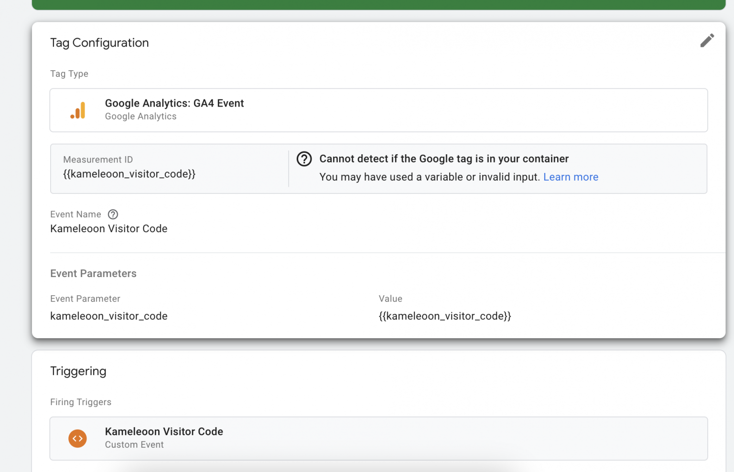Click the orange Custom Event trigger icon
This screenshot has height=472, width=734.
77,438
